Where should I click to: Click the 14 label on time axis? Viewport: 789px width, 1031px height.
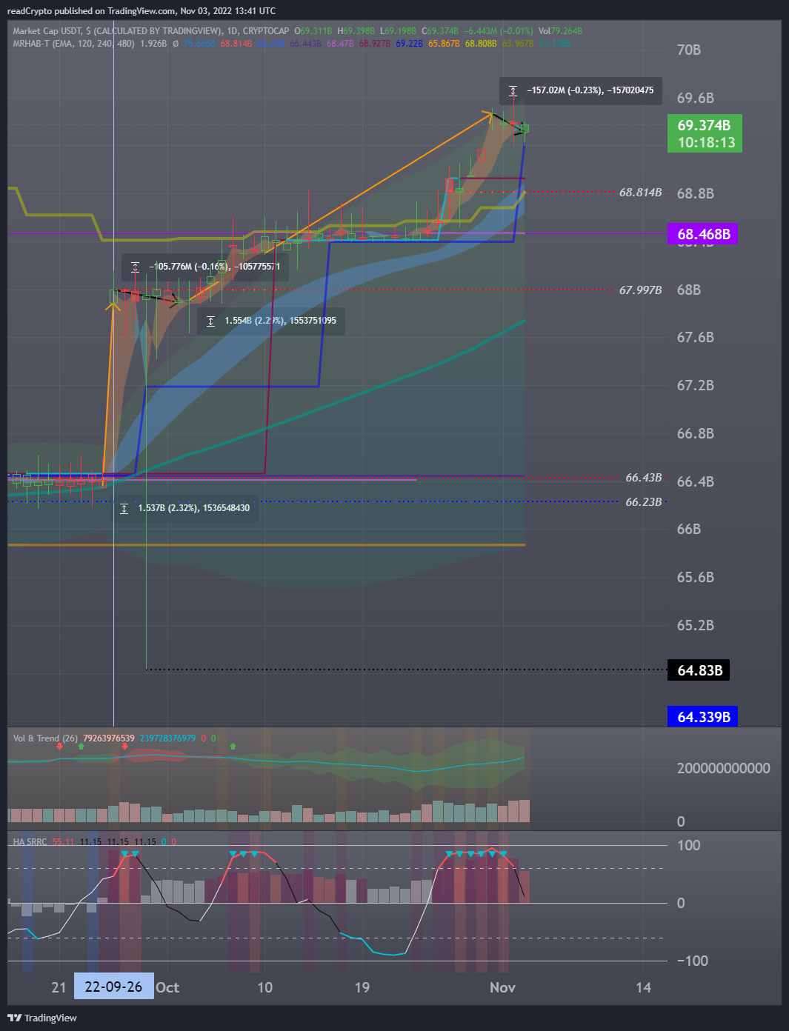click(x=644, y=987)
